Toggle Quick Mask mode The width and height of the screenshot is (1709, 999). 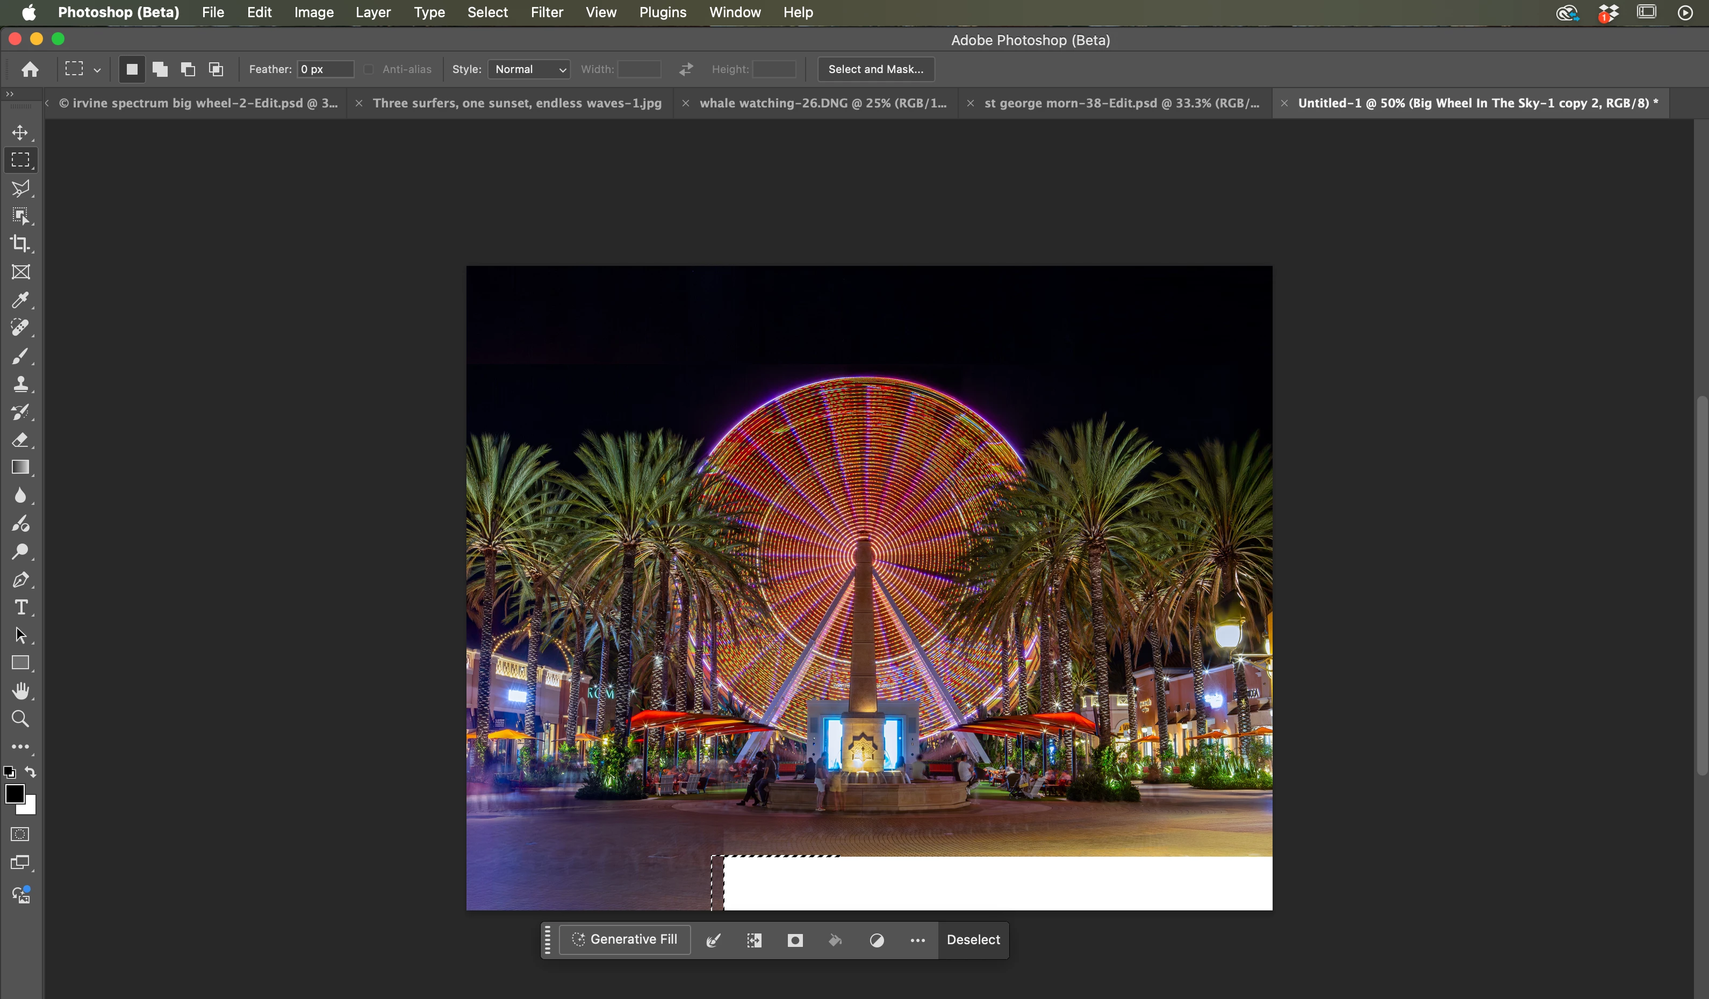(20, 834)
